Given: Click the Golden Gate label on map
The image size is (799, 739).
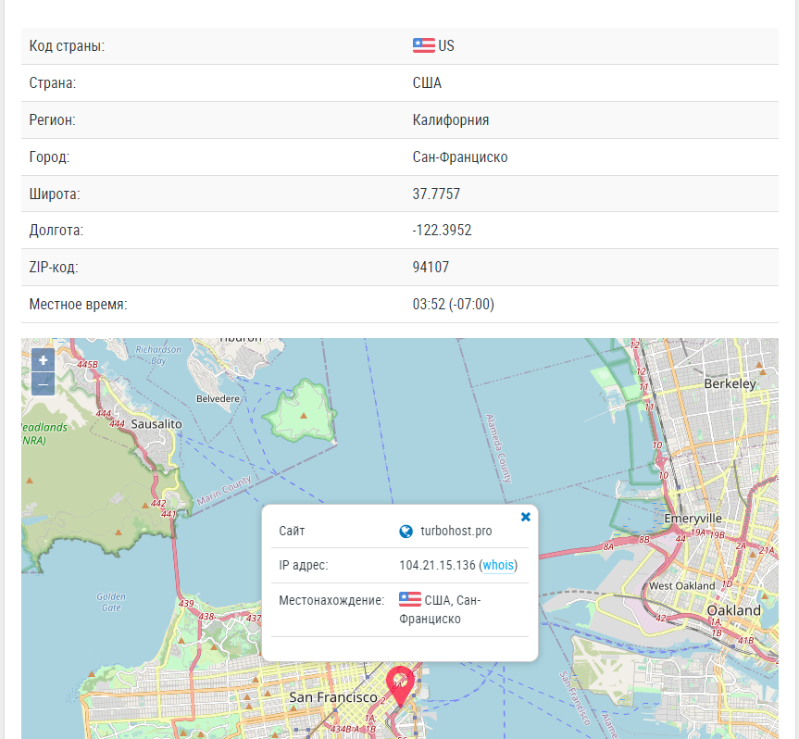Looking at the screenshot, I should 111,602.
